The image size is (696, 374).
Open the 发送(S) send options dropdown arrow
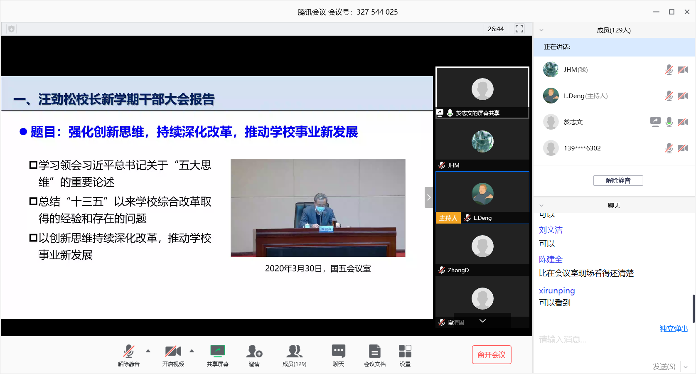(686, 367)
